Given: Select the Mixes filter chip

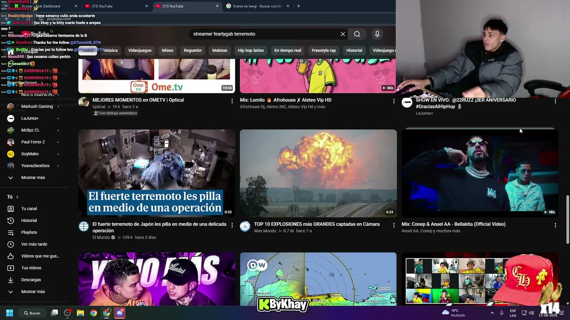Looking at the screenshot, I should pyautogui.click(x=167, y=51).
